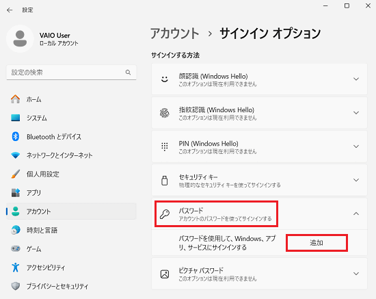The image size is (376, 299).
Task: Open Home via the house icon
Action: [15, 99]
